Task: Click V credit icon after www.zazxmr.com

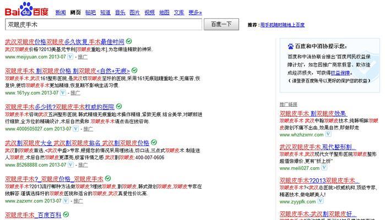Action: pos(66,201)
